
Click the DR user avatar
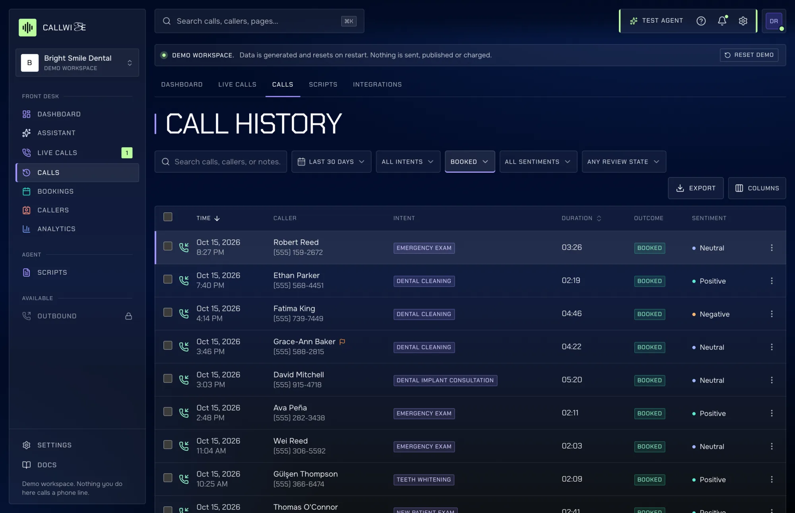(774, 21)
